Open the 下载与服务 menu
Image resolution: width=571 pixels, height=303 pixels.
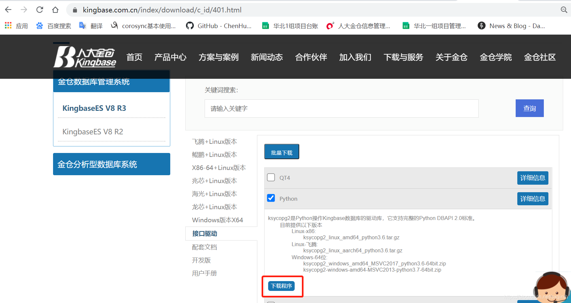click(403, 57)
